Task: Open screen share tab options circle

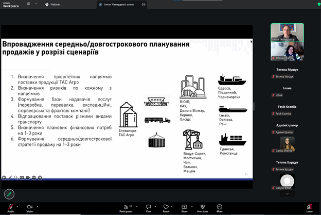Action: (144, 4)
